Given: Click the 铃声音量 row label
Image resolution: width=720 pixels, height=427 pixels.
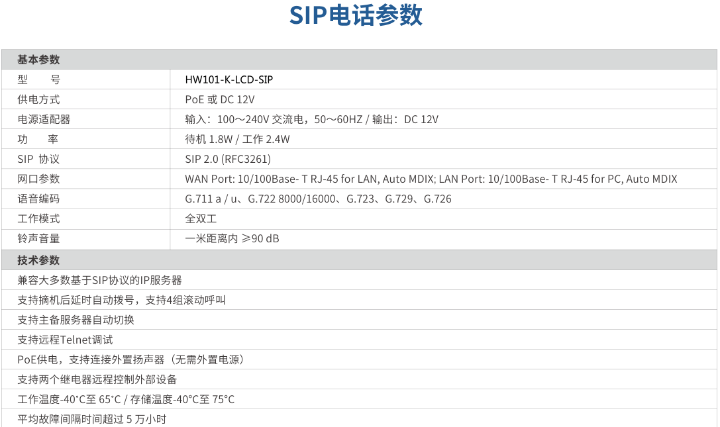Looking at the screenshot, I should 38,238.
